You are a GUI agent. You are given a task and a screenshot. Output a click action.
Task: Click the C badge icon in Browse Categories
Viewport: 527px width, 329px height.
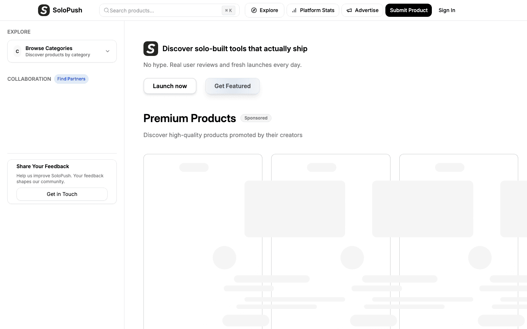(x=17, y=51)
